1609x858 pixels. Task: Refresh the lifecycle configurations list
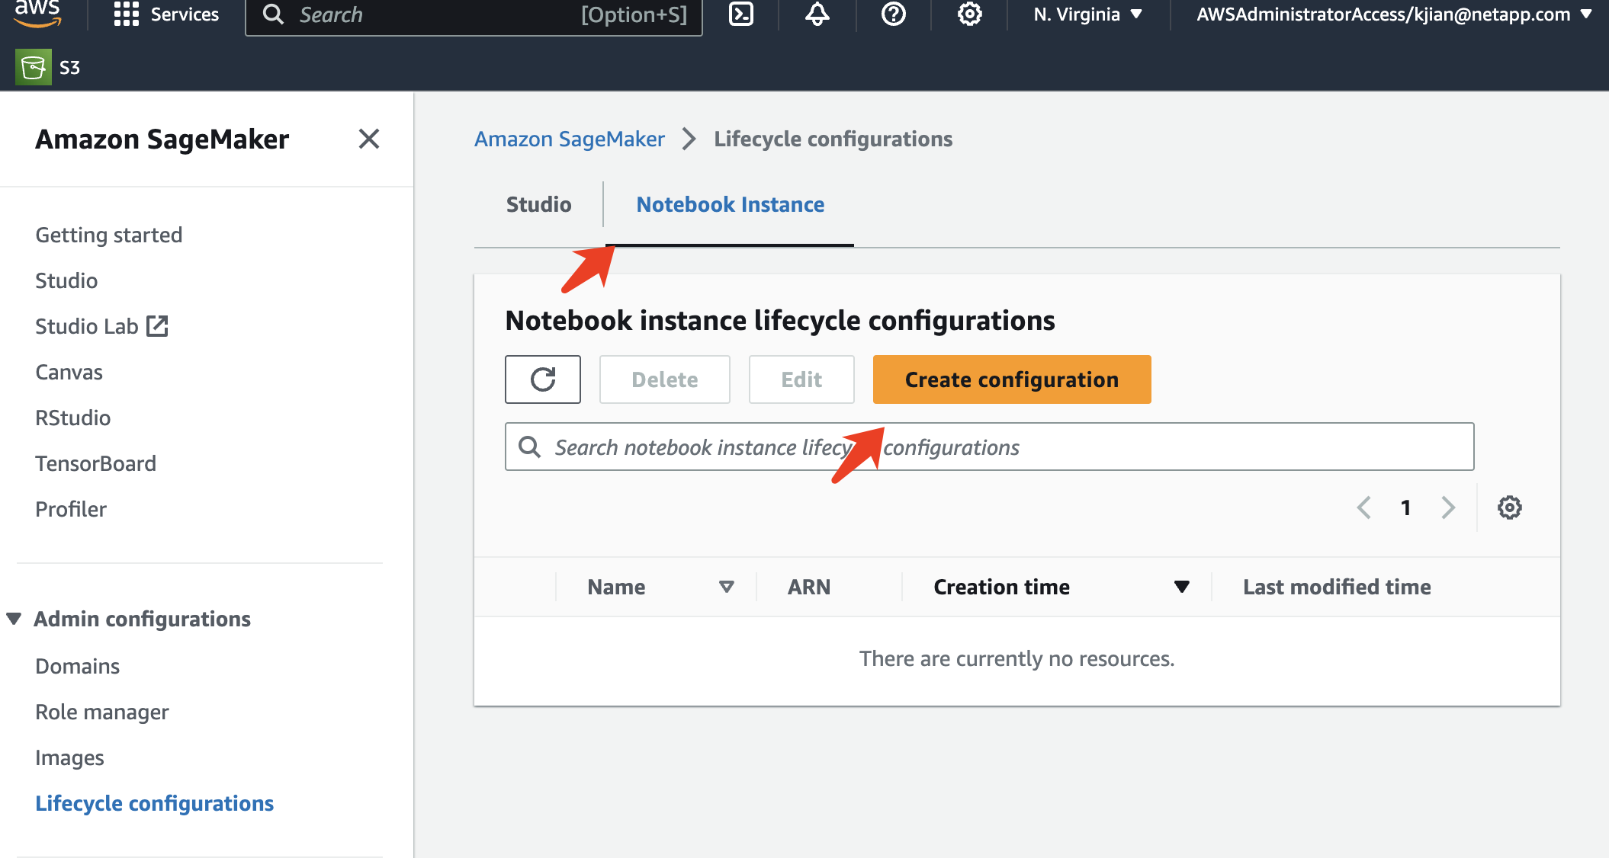tap(542, 379)
